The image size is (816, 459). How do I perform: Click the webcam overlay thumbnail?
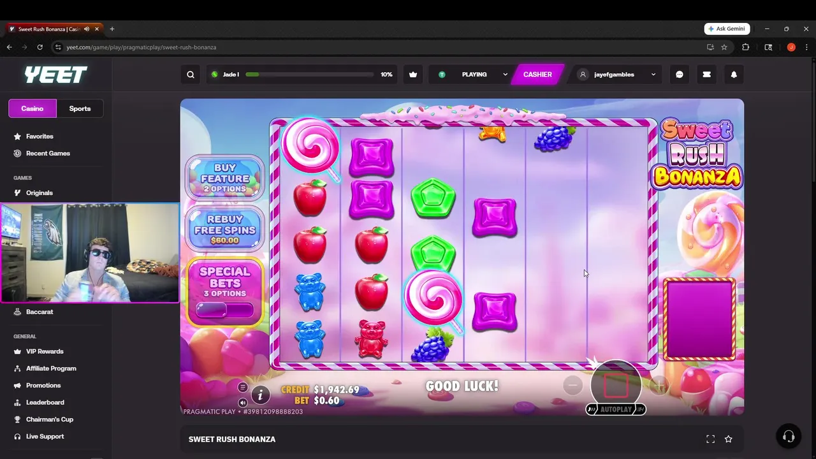pos(89,252)
